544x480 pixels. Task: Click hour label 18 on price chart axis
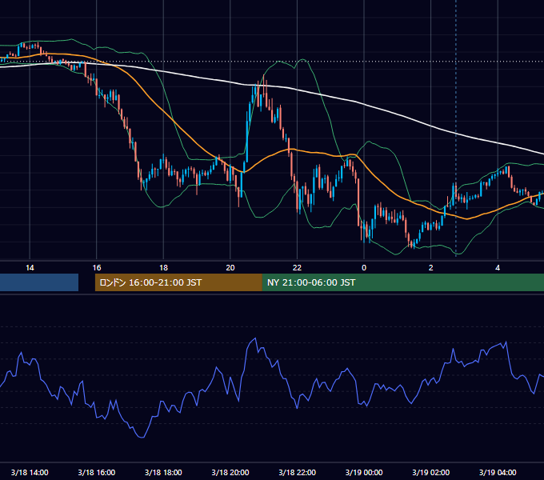pyautogui.click(x=163, y=268)
